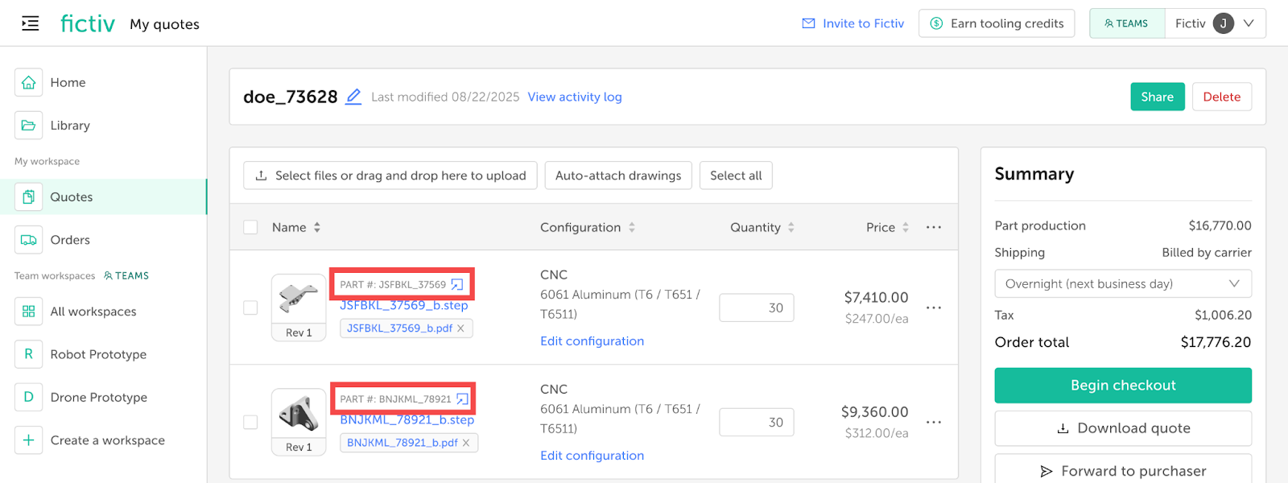1288x483 pixels.
Task: Click Select files or drag and drop upload
Action: [390, 175]
